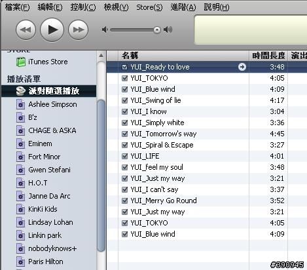The image size is (307, 270).
Task: Select the Party Shuffle playlist (派對隨選播放)
Action: 49,91
